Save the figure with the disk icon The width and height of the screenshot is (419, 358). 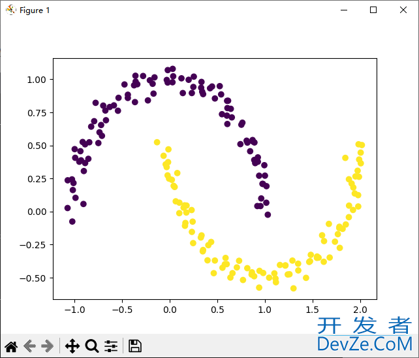click(x=135, y=346)
